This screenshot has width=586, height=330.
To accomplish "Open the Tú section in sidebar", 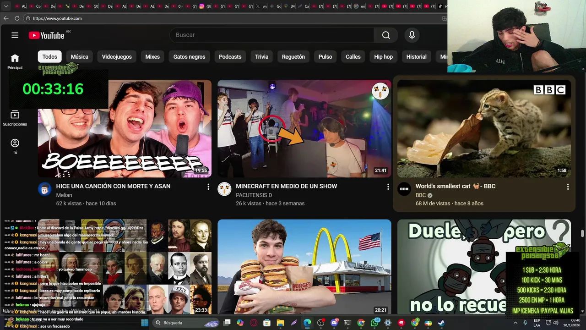I will pos(15,147).
